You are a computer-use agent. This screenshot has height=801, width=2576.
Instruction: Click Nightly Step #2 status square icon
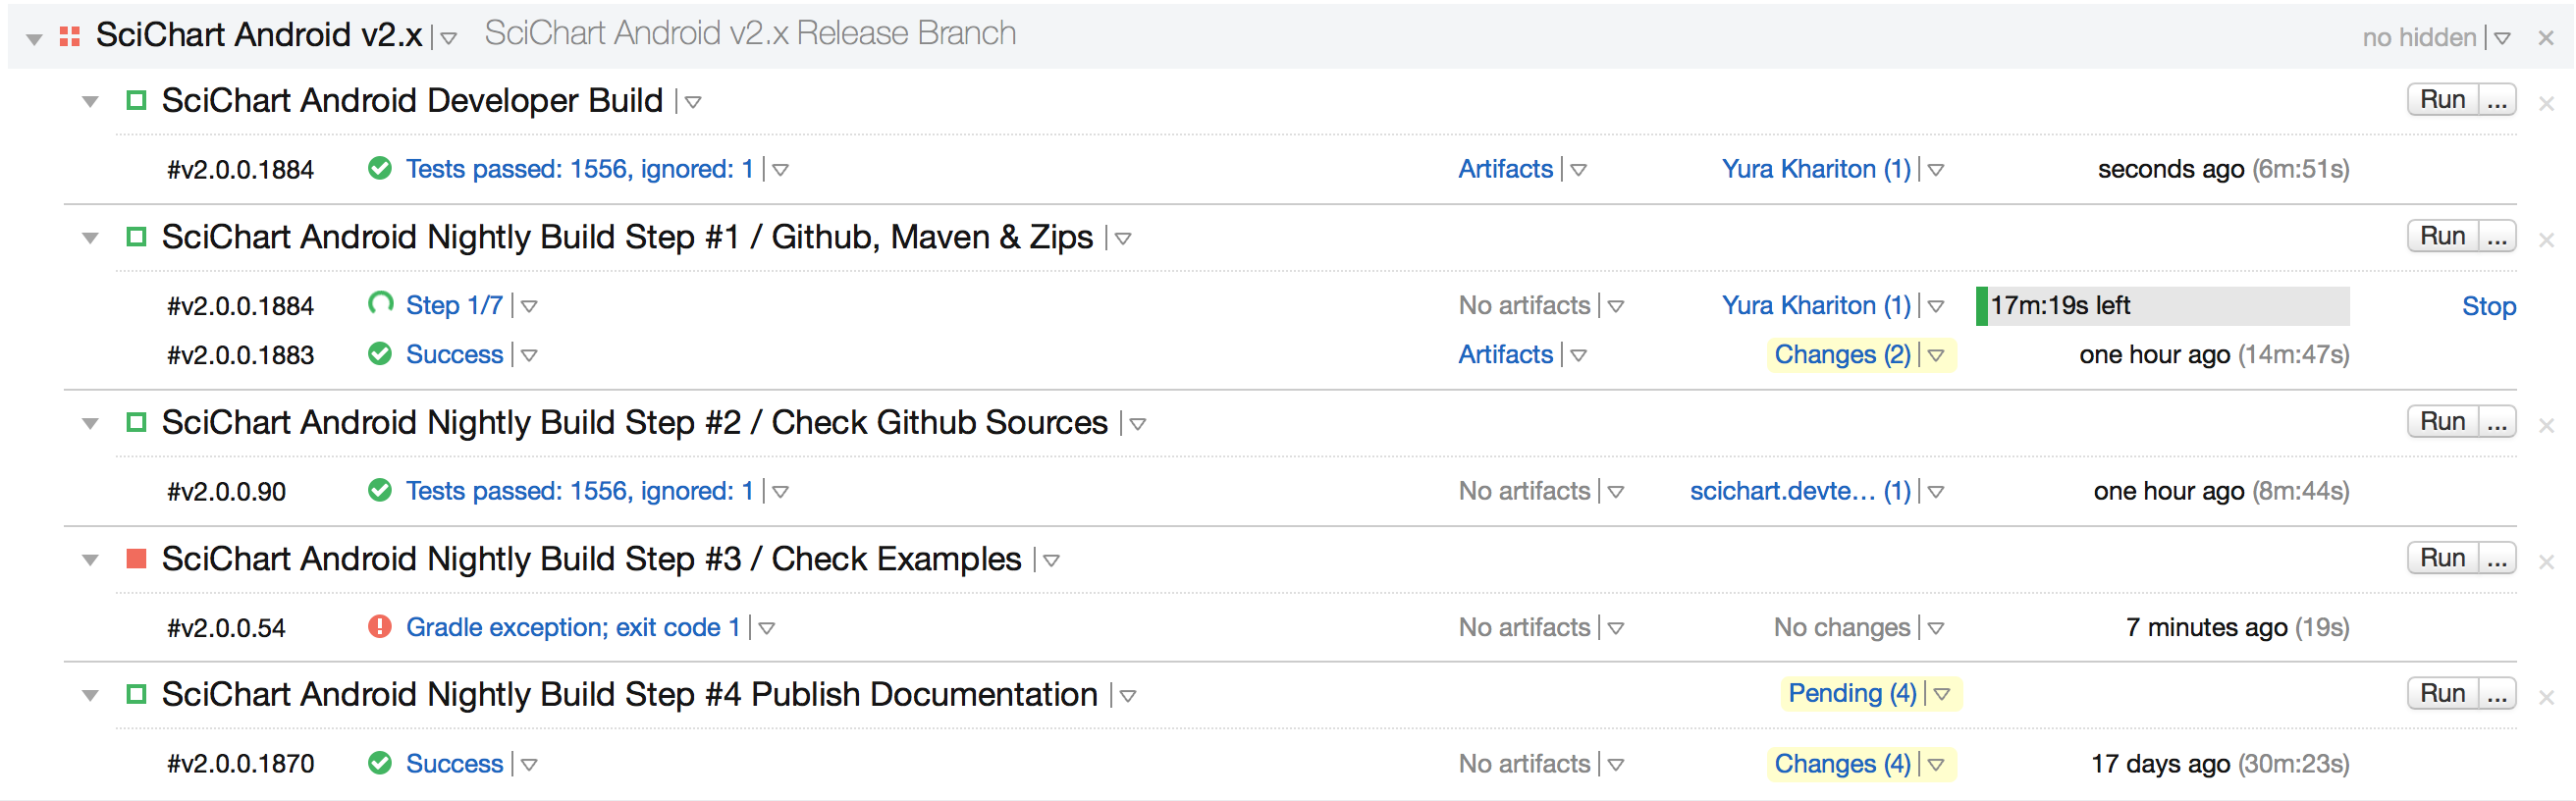[137, 422]
